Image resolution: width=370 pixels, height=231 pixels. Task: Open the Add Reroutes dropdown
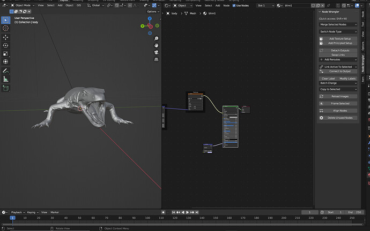pos(338,59)
